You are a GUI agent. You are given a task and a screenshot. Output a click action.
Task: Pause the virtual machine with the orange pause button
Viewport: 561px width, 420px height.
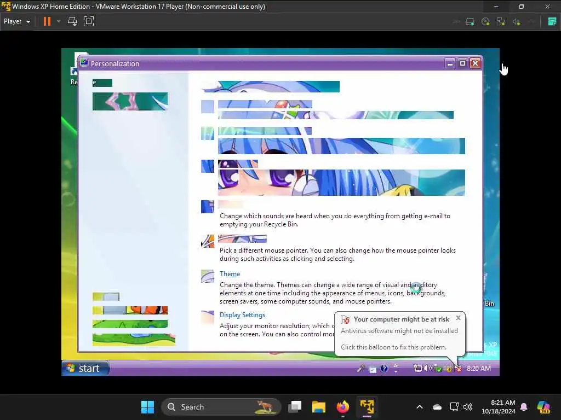coord(47,21)
